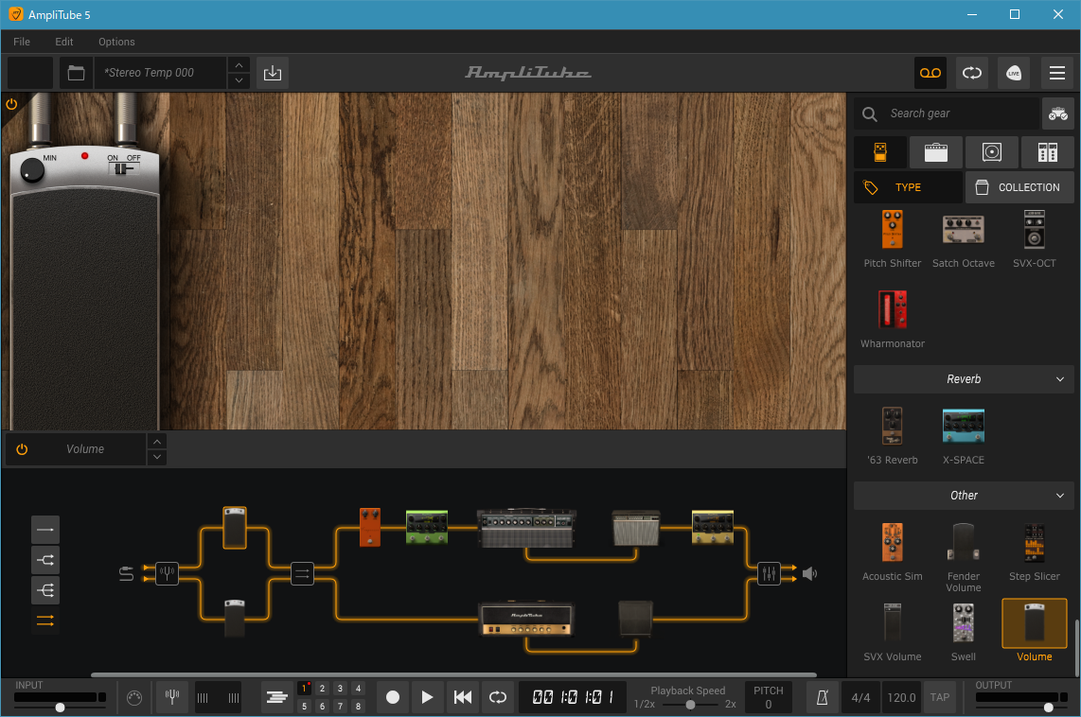Open the mixer/track view button
Viewport: 1081px width, 717px height.
point(276,698)
